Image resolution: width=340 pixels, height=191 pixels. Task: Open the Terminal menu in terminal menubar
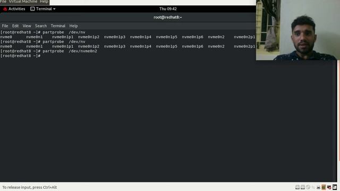click(x=58, y=26)
